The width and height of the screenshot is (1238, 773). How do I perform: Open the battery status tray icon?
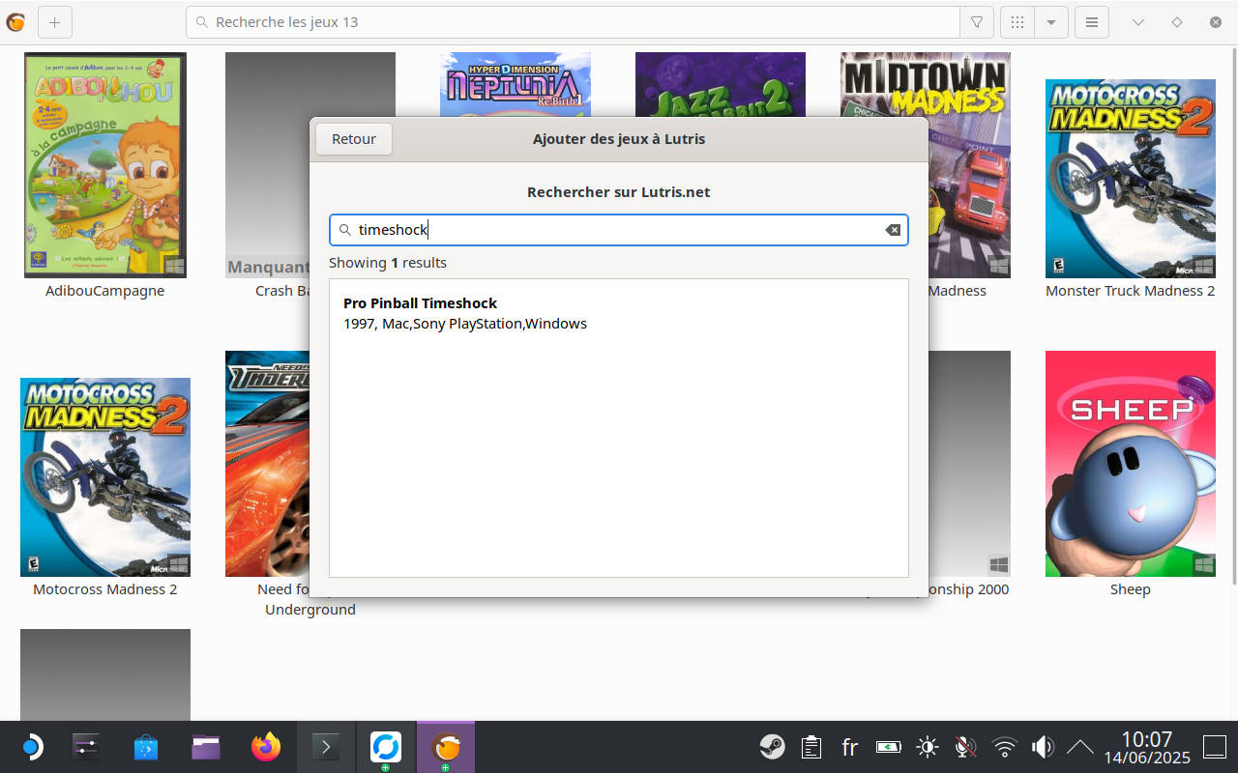(888, 747)
